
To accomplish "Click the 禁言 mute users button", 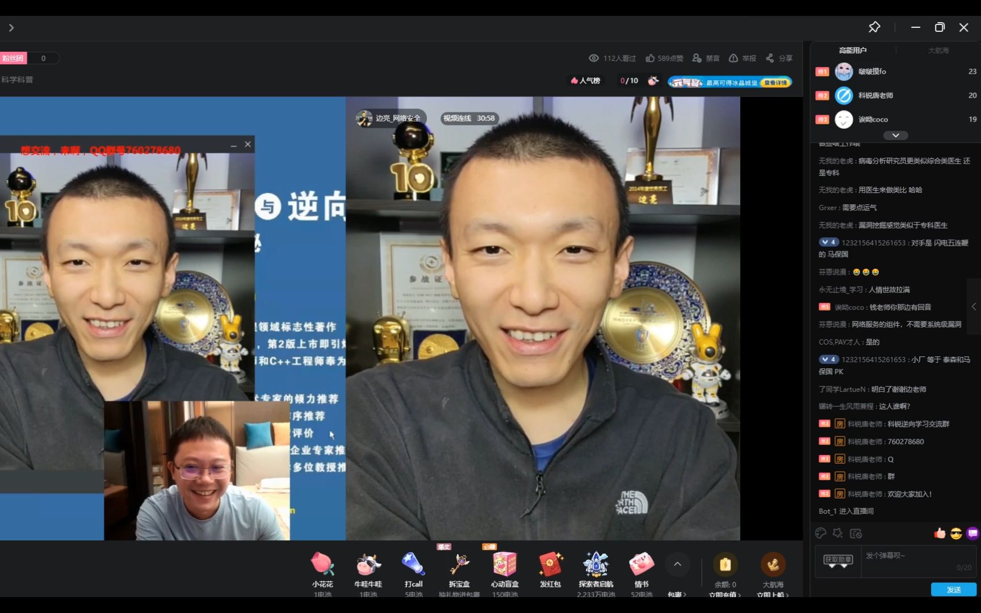I will click(706, 58).
